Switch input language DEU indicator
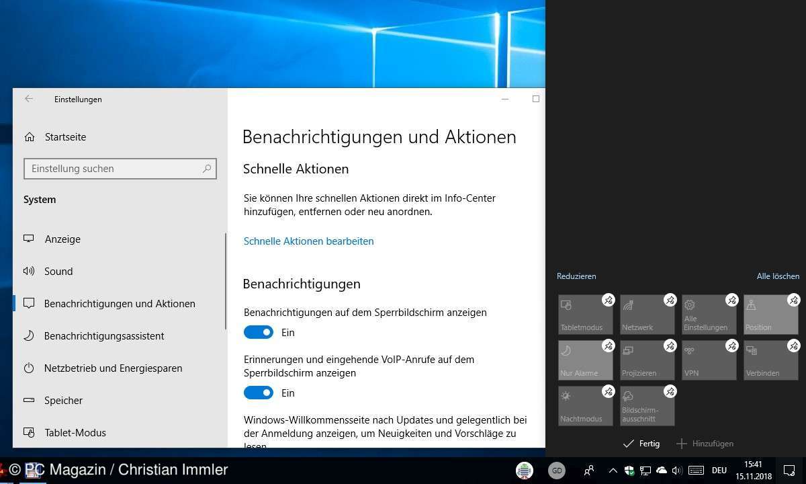 click(x=719, y=471)
